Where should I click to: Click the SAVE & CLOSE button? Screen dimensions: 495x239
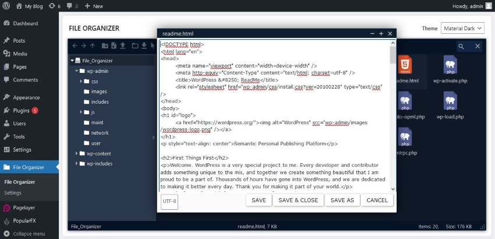coord(298,200)
